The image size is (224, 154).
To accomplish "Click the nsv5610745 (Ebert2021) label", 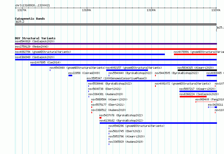I will (x=125, y=131).
